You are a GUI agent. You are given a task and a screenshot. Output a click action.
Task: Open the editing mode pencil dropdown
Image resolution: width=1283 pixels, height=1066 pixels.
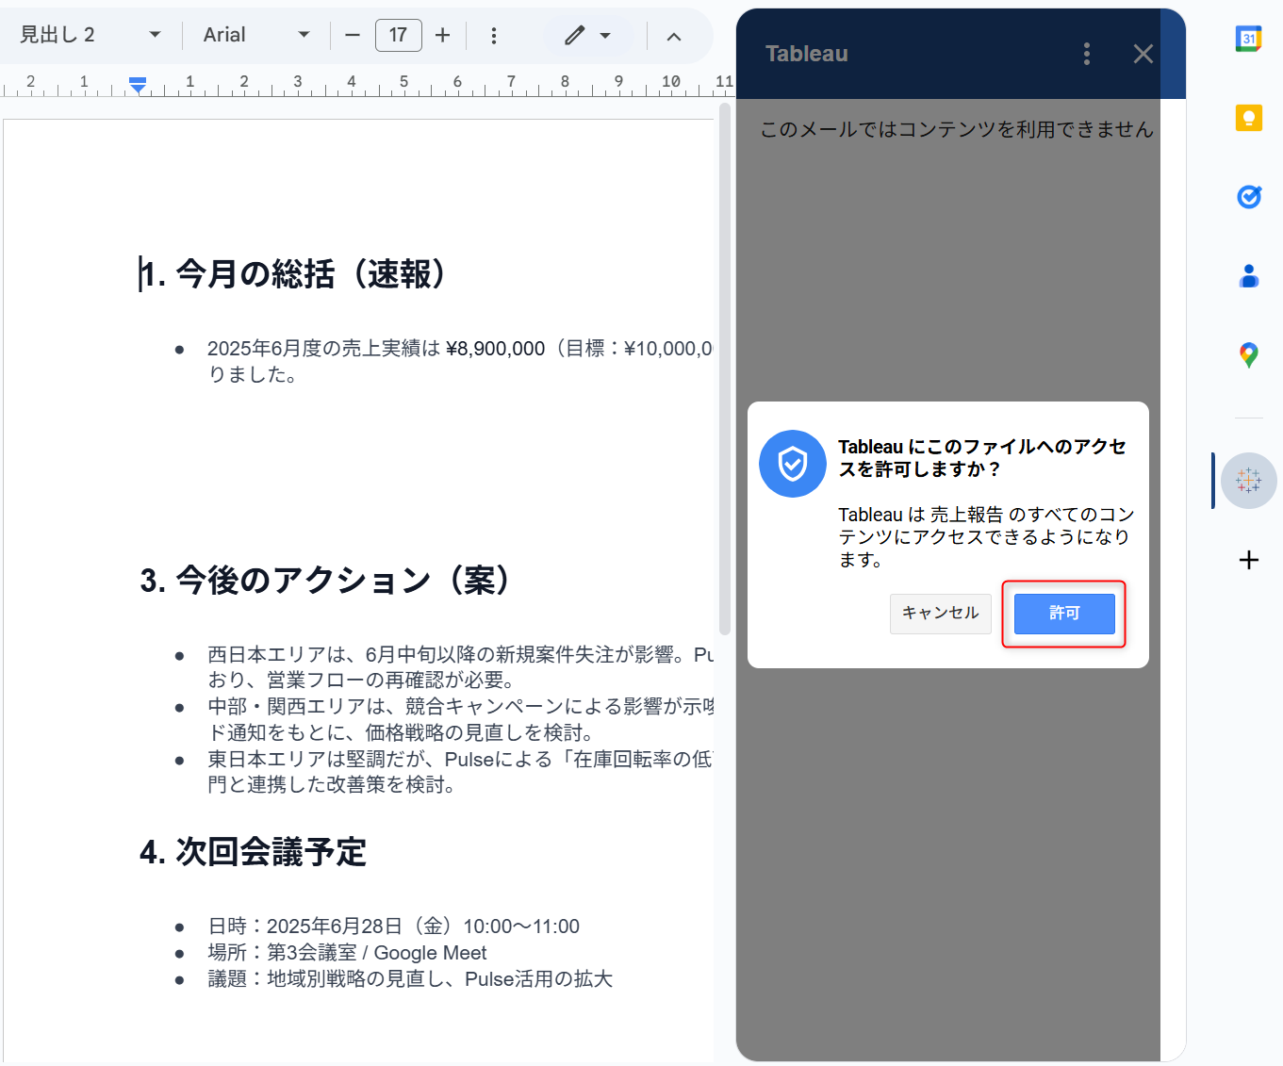tap(588, 35)
